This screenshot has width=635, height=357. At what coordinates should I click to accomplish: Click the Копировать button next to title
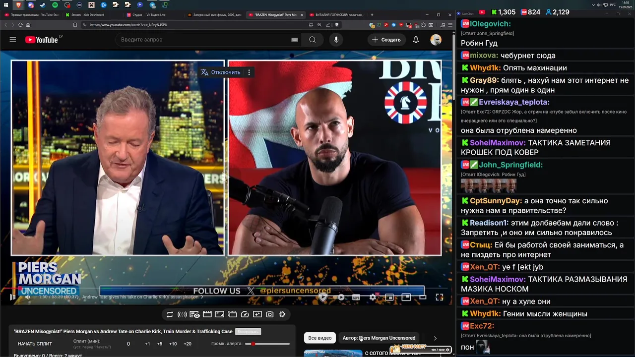pyautogui.click(x=248, y=331)
